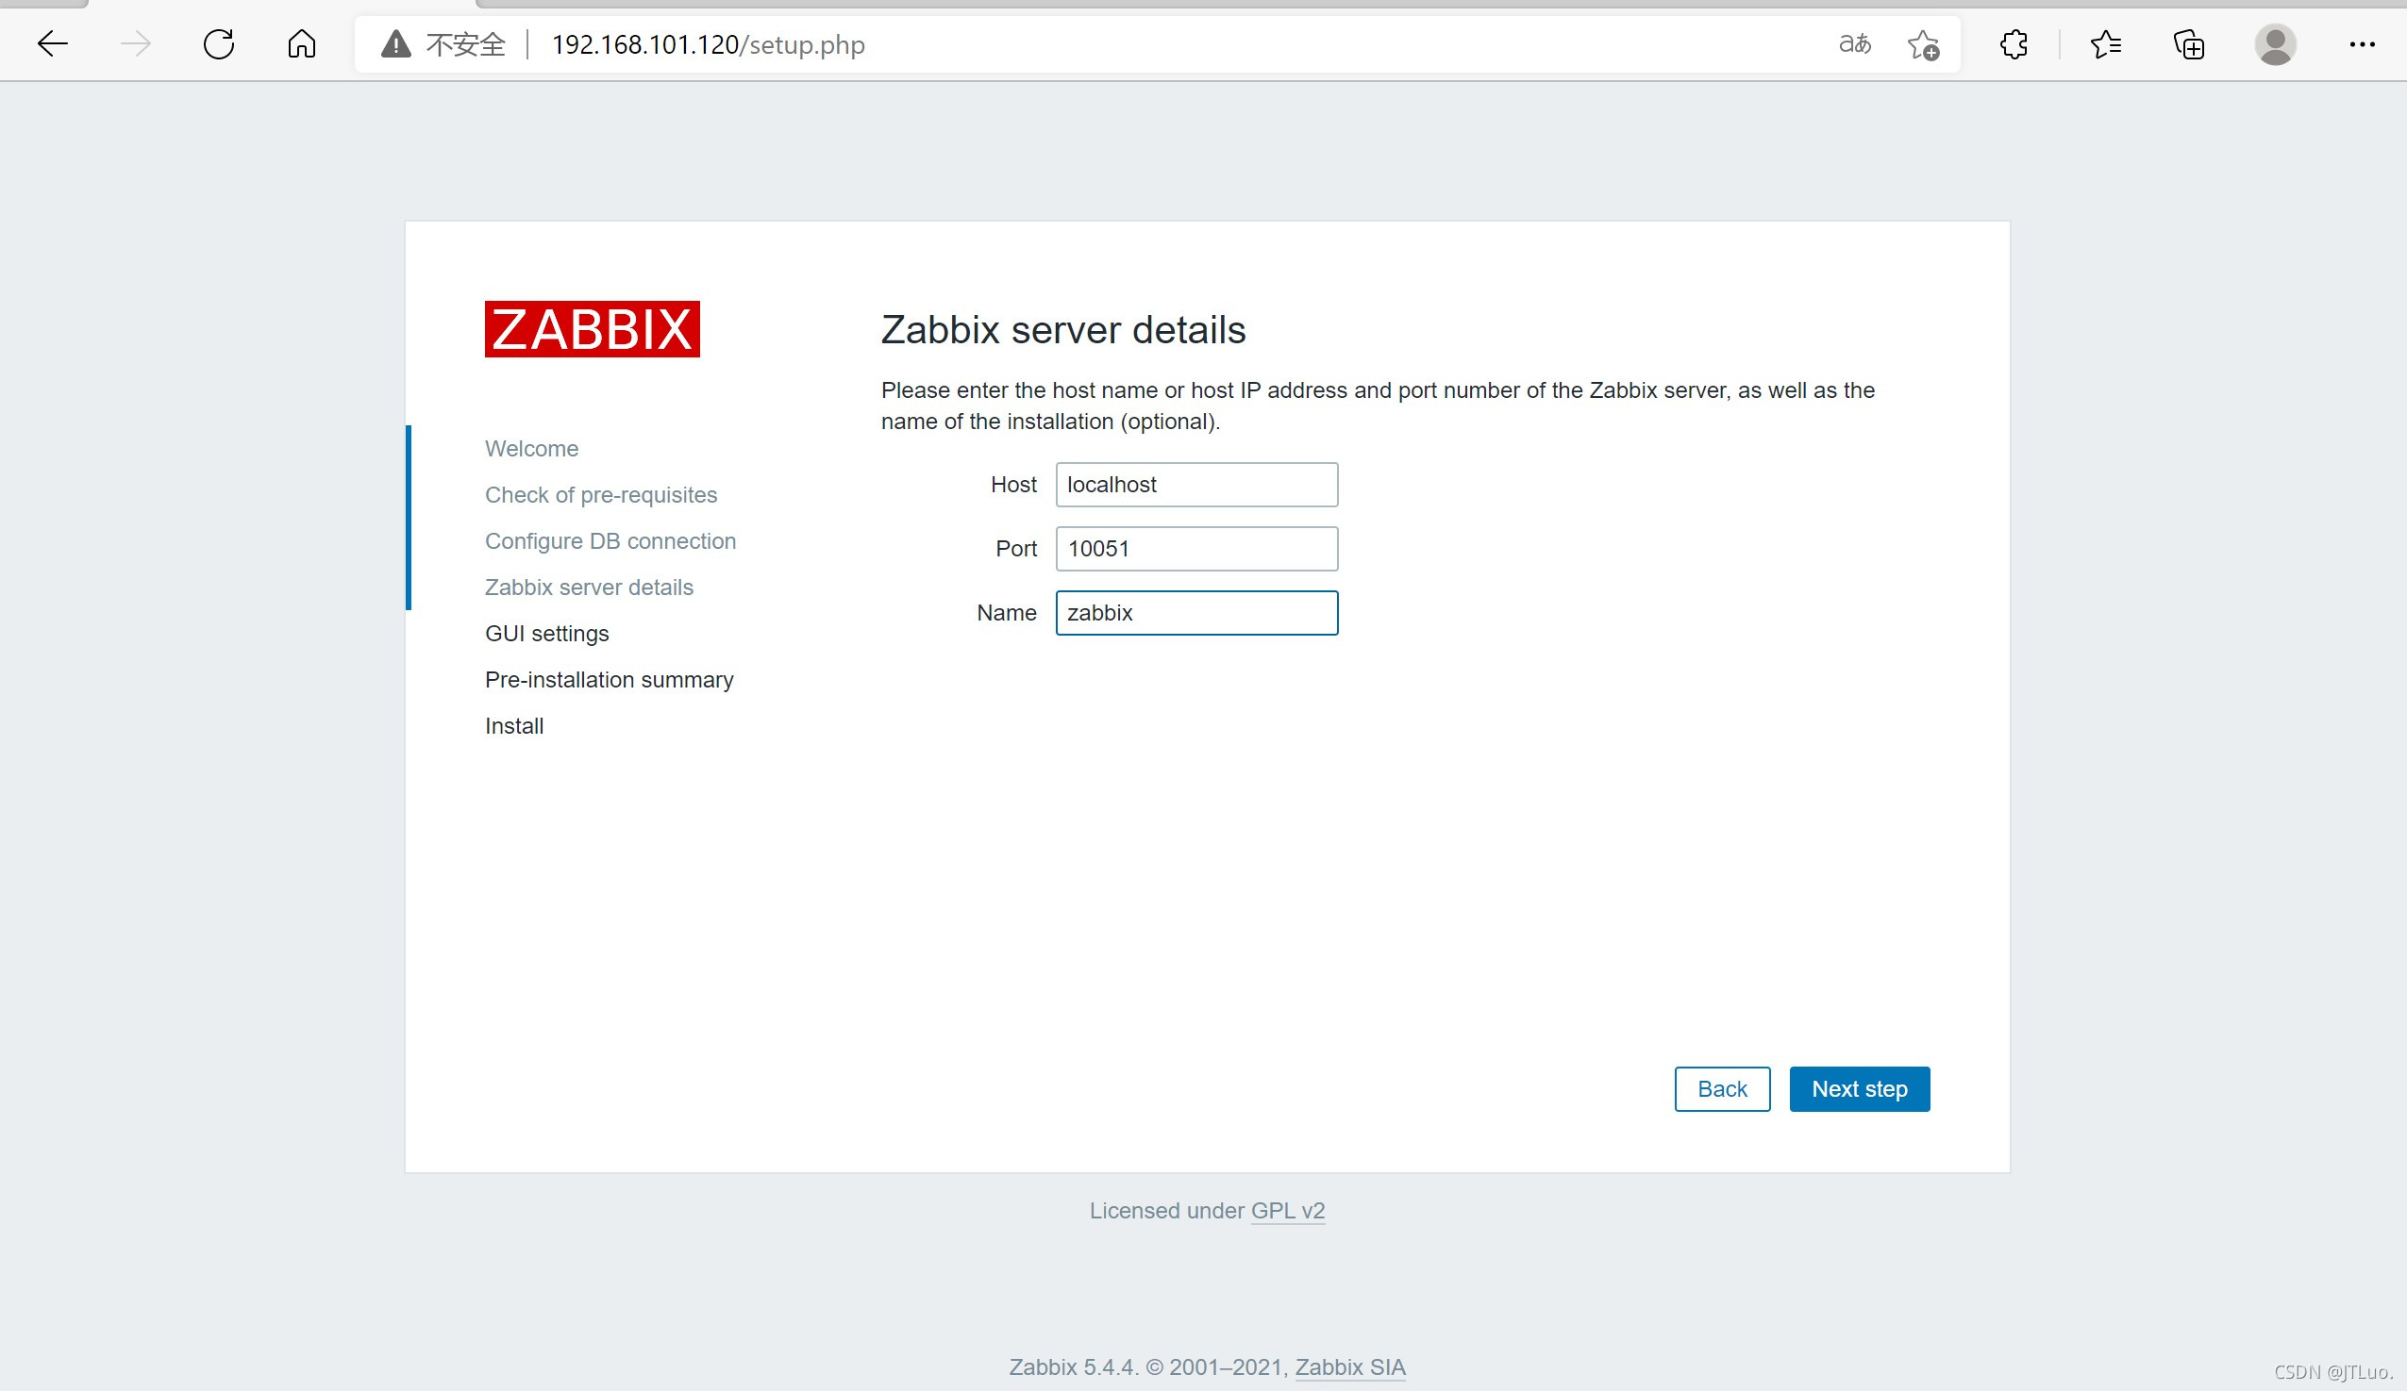The height and width of the screenshot is (1391, 2407).
Task: Focus the Port input field
Action: click(x=1195, y=549)
